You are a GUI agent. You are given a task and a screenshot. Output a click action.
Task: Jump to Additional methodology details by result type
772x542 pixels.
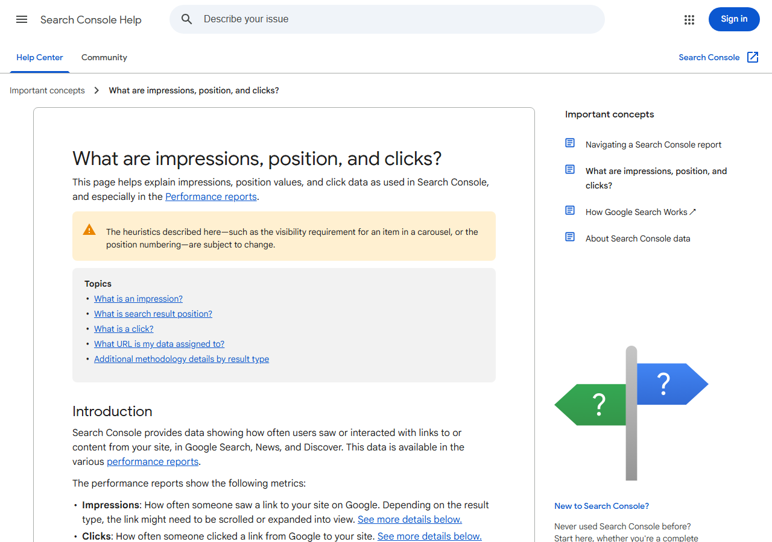[x=182, y=359]
